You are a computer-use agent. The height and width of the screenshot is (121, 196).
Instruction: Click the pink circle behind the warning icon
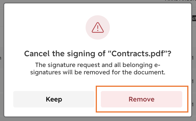[98, 27]
